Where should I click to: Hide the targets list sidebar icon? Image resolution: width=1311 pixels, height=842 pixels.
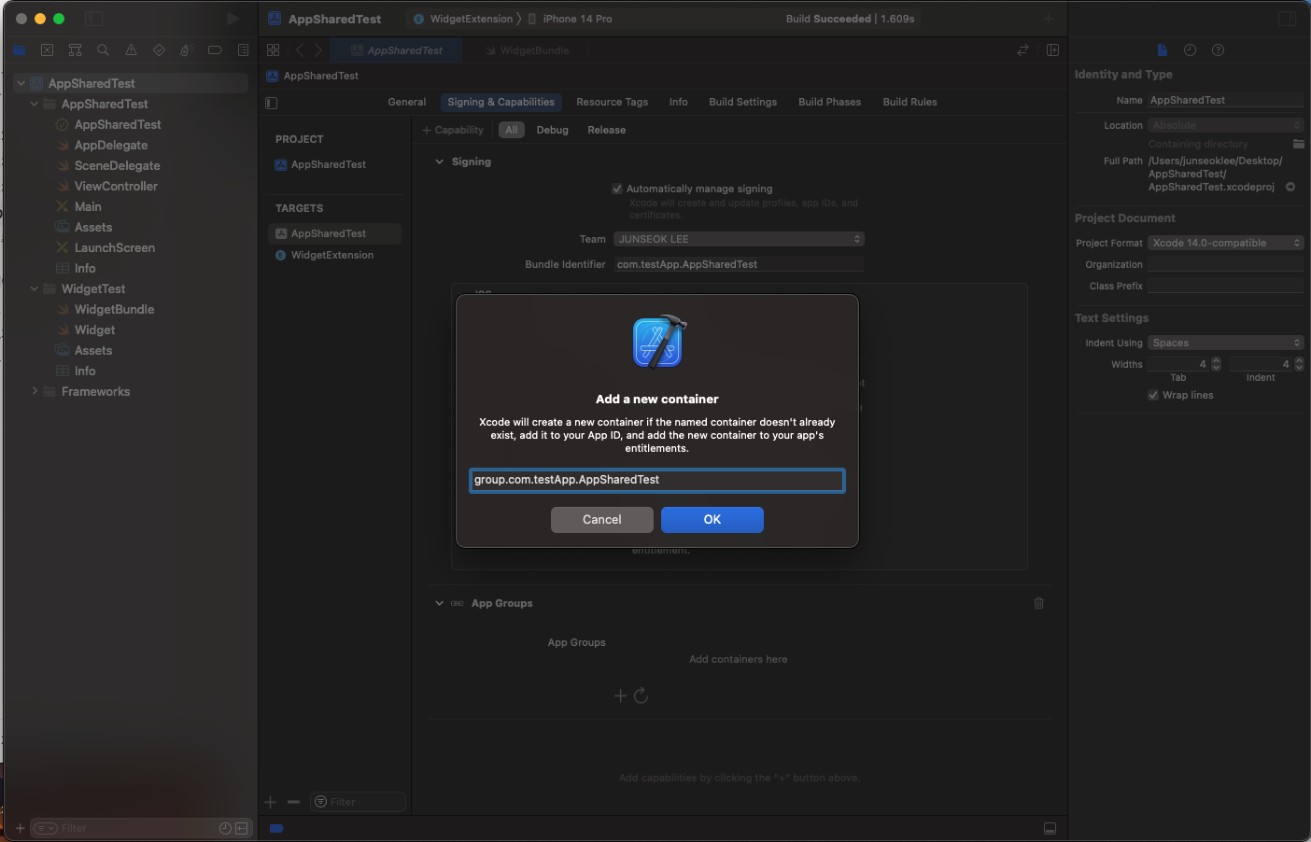click(271, 103)
